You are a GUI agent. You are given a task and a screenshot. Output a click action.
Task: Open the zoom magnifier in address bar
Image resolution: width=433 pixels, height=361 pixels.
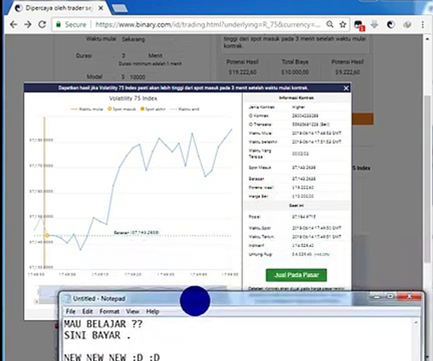330,24
